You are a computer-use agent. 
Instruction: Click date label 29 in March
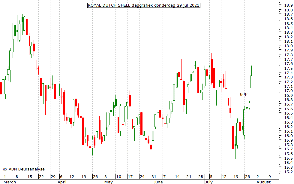point(53,177)
